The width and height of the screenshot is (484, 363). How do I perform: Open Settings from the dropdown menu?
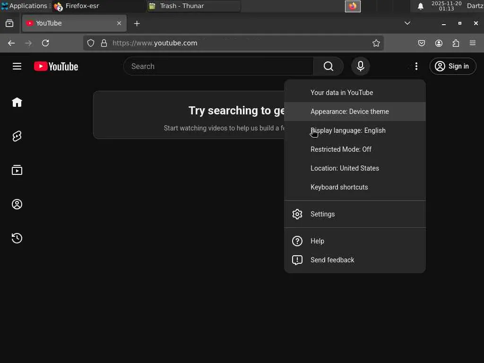[x=354, y=214]
